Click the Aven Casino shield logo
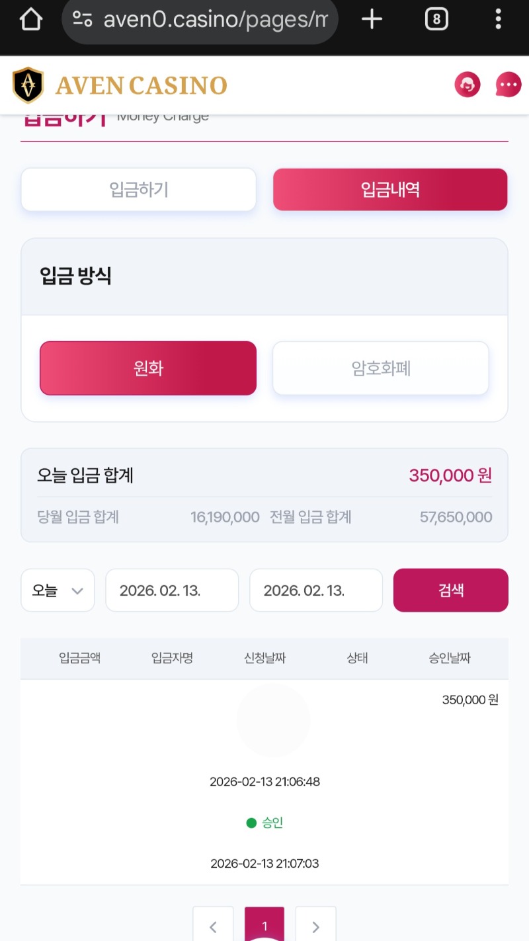This screenshot has width=529, height=941. [x=28, y=85]
